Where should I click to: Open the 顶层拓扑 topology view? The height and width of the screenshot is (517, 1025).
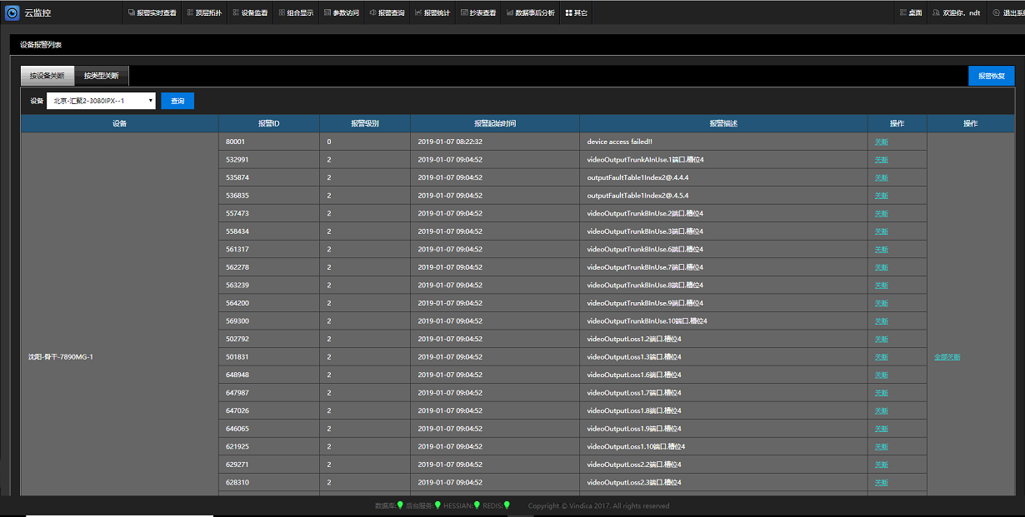tap(203, 12)
